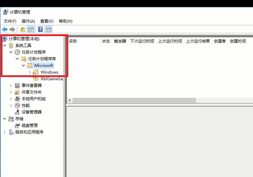Image resolution: width=253 pixels, height=177 pixels.
Task: Click the 计算机管理(本地) root node icon
Action: [5, 39]
